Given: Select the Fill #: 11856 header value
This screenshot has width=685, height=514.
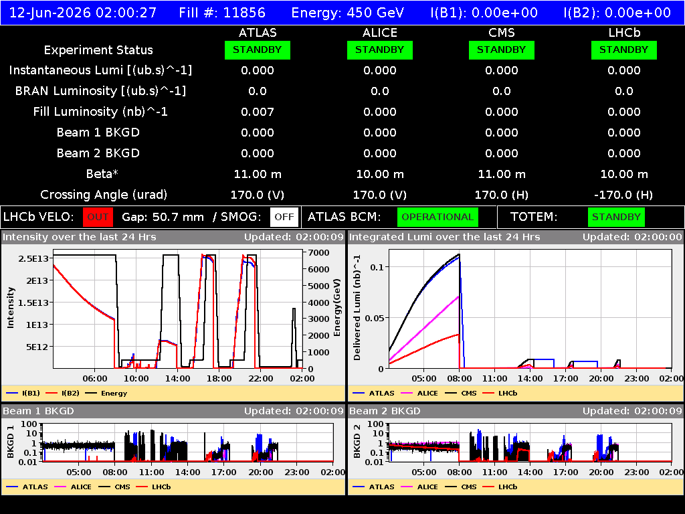Looking at the screenshot, I should point(222,12).
